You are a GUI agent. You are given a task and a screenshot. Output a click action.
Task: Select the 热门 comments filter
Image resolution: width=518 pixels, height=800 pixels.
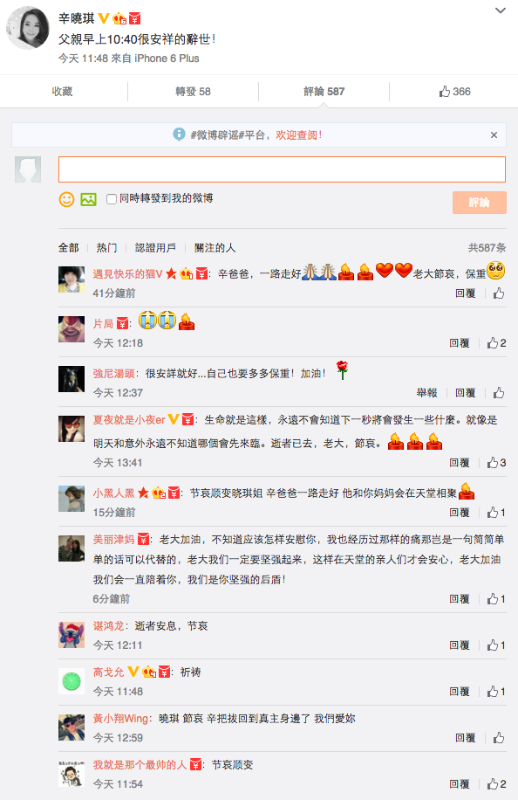click(106, 248)
